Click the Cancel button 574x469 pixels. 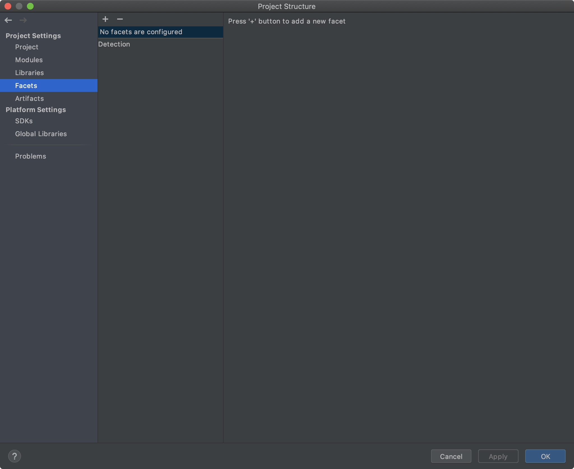tap(451, 456)
